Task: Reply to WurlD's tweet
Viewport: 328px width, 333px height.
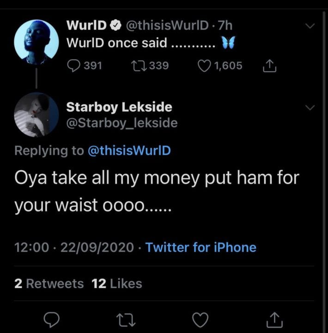Action: pos(75,66)
